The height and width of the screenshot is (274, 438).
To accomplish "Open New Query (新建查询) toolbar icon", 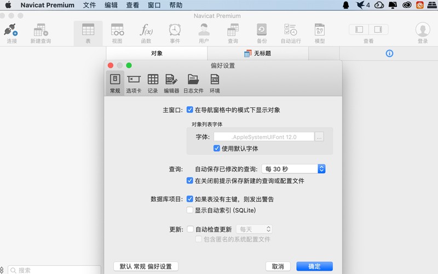I will coord(41,30).
